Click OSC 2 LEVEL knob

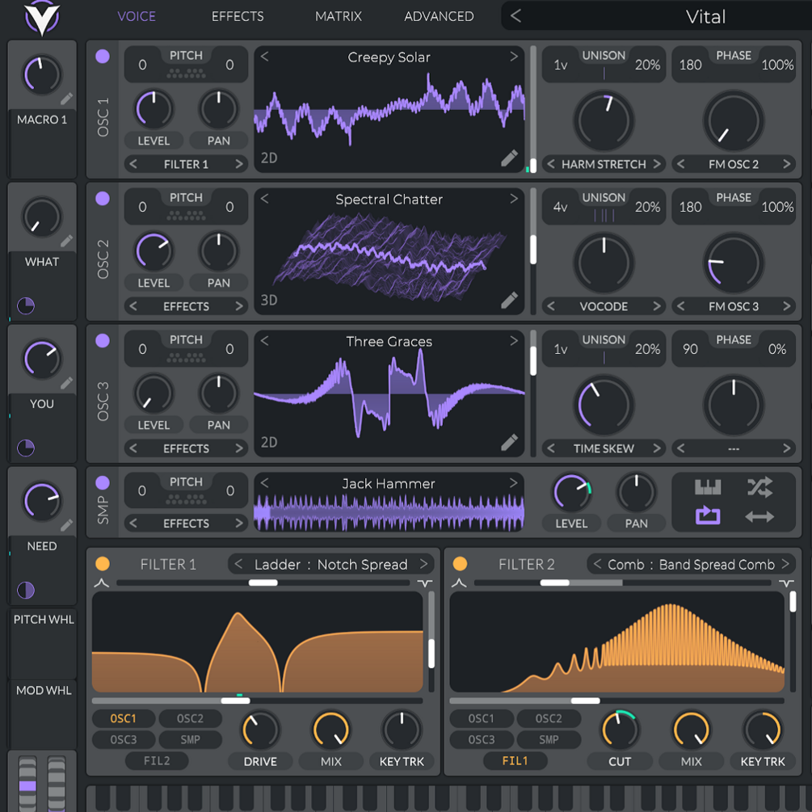tap(154, 251)
